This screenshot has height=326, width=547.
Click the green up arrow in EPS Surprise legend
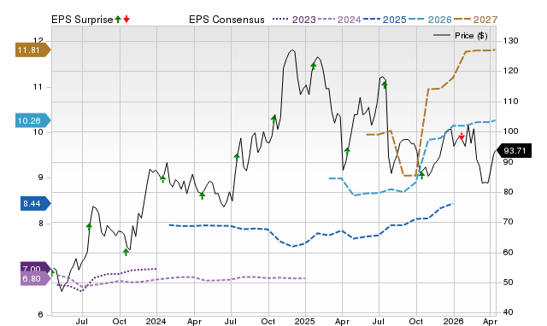[x=118, y=20]
